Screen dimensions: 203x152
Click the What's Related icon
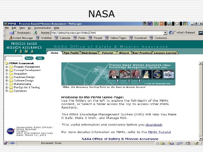coord(171,33)
